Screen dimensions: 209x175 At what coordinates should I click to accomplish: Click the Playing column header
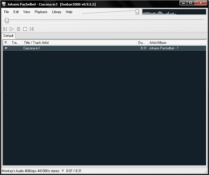(x=6, y=43)
